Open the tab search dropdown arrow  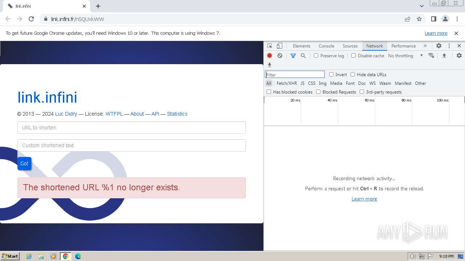pos(422,6)
